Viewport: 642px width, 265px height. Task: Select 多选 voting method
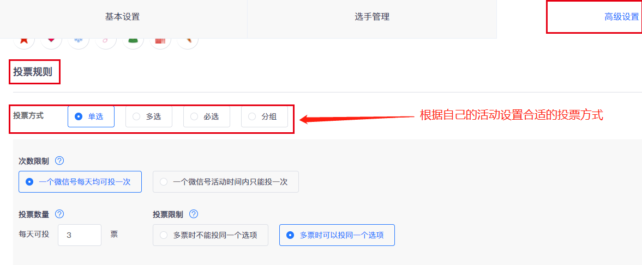pos(148,117)
